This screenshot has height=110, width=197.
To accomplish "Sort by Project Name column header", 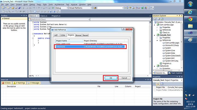I will click(69, 41).
